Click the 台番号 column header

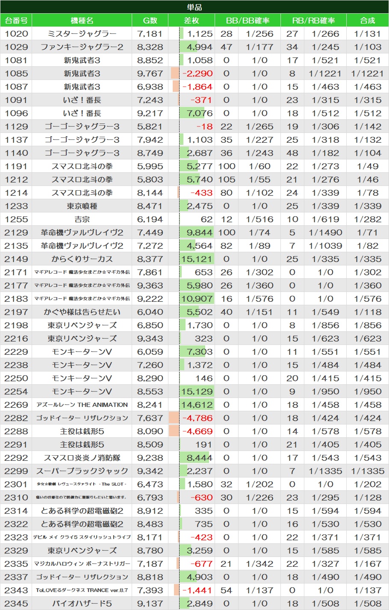point(16,21)
